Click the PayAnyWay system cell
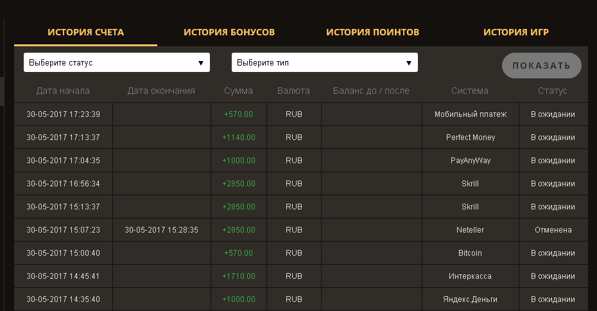The width and height of the screenshot is (597, 311). (471, 161)
